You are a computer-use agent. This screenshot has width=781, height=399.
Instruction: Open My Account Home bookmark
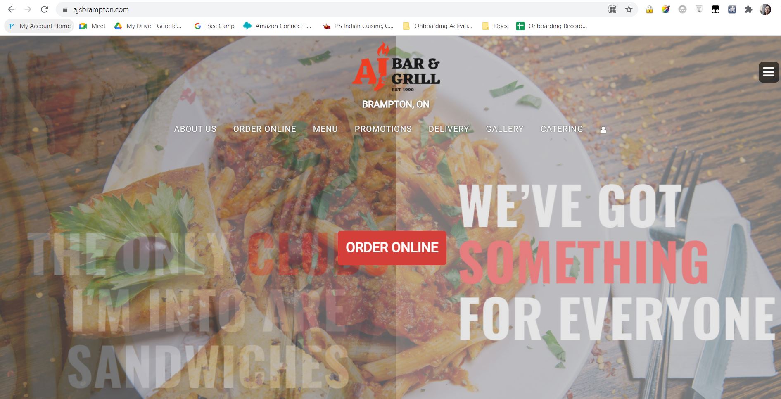tap(39, 26)
